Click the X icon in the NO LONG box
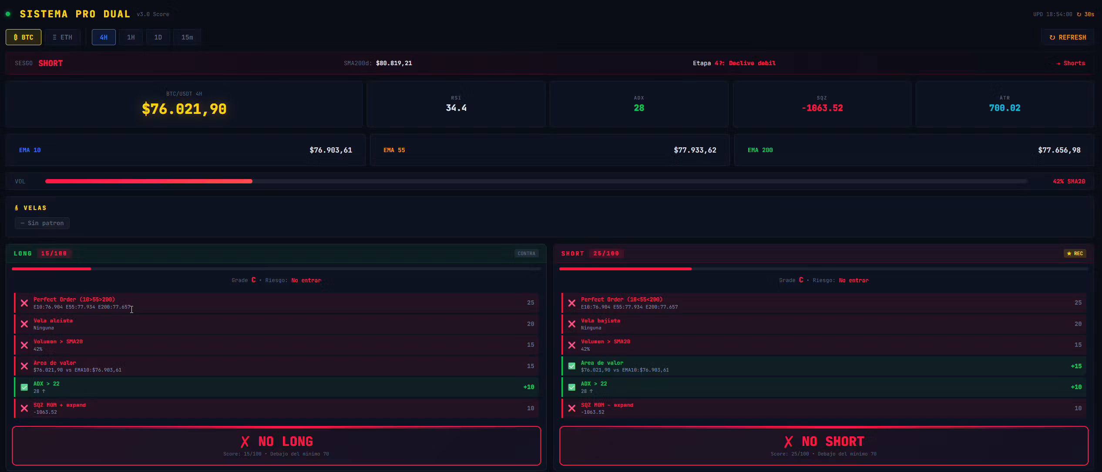 [x=245, y=442]
